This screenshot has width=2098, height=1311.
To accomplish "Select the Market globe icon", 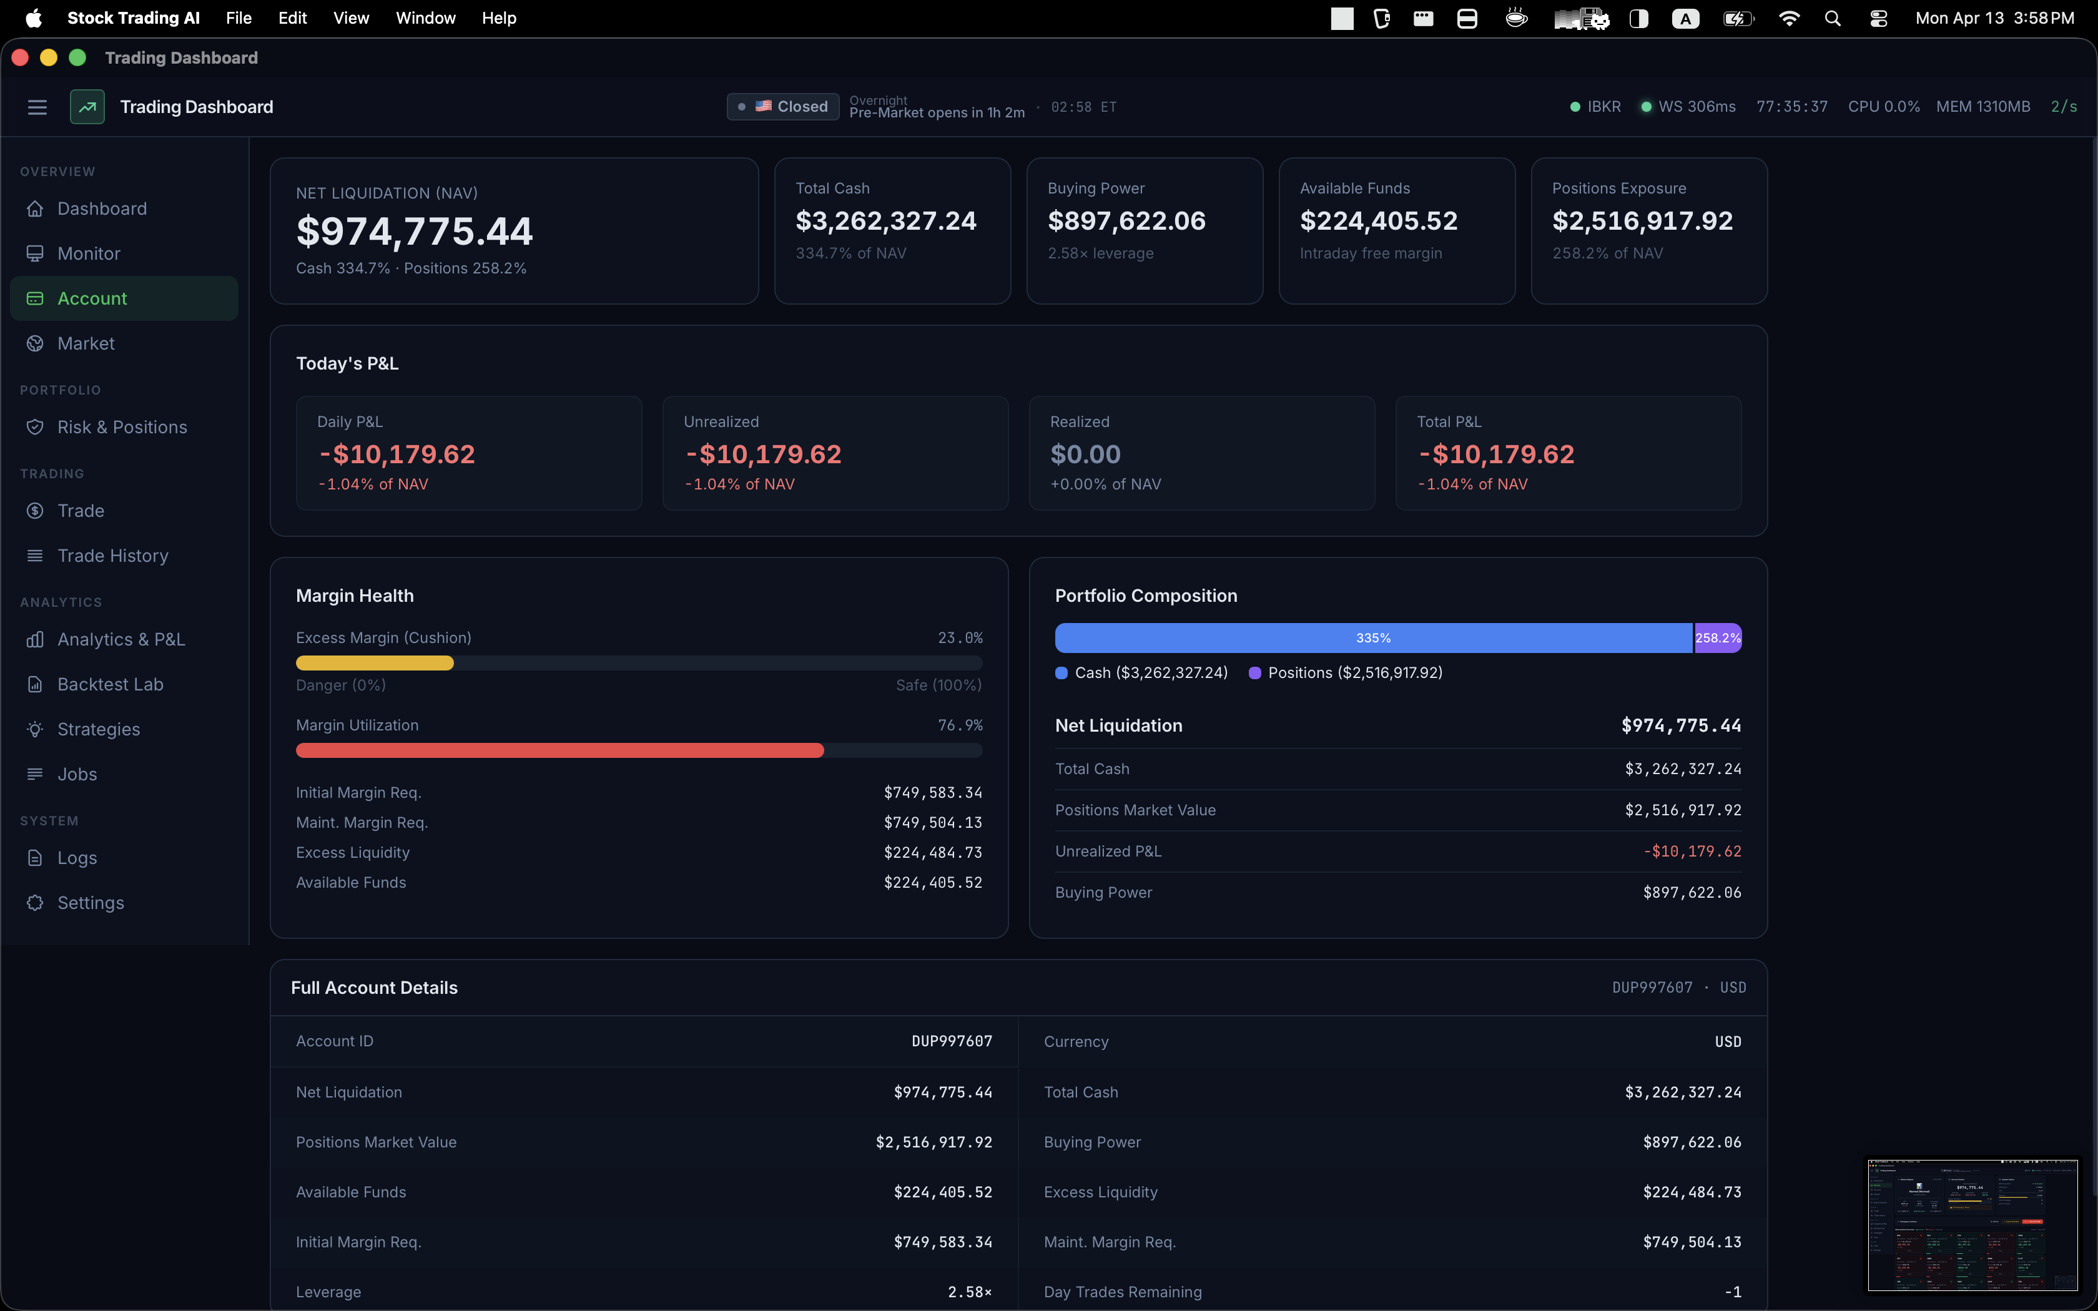I will point(35,343).
